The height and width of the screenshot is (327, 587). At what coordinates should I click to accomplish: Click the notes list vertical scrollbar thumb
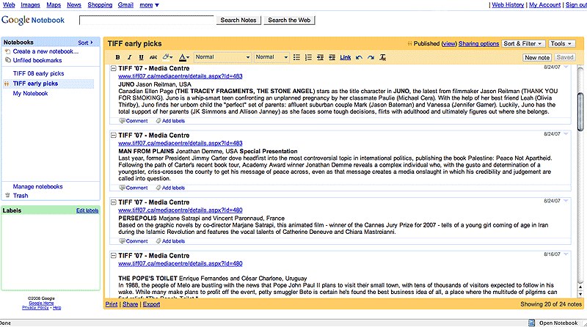point(580,111)
